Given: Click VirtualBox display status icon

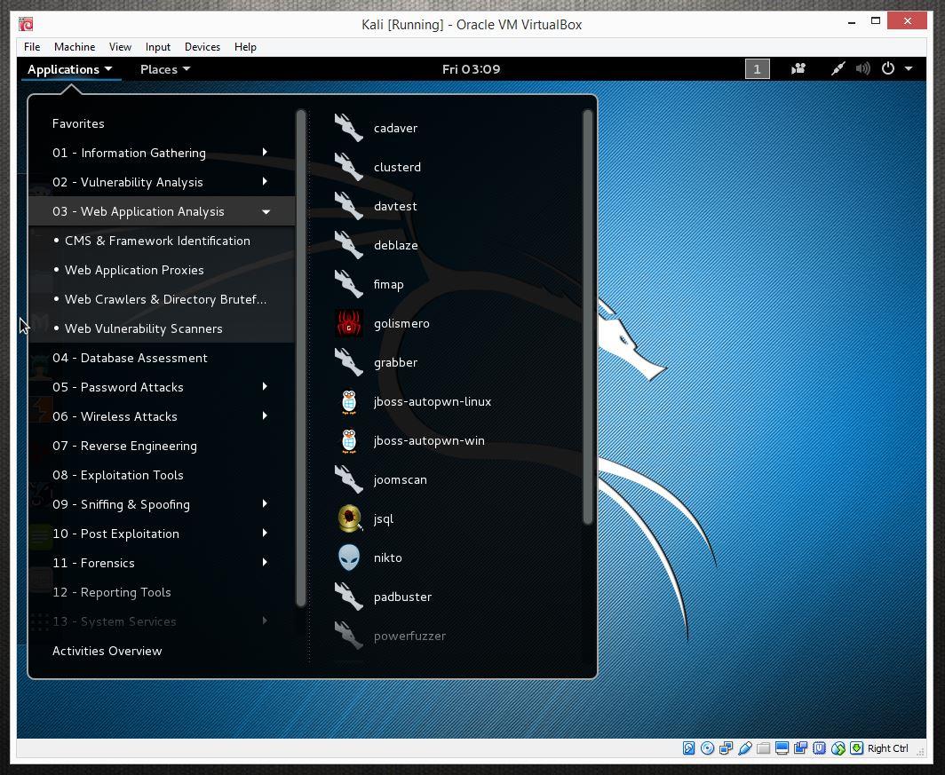Looking at the screenshot, I should [782, 747].
